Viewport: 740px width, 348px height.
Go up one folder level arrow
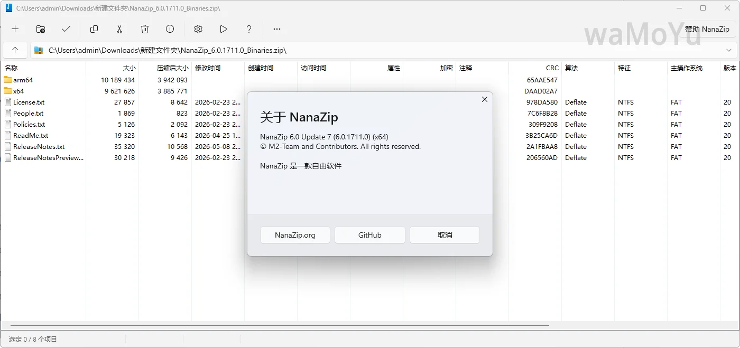[15, 50]
